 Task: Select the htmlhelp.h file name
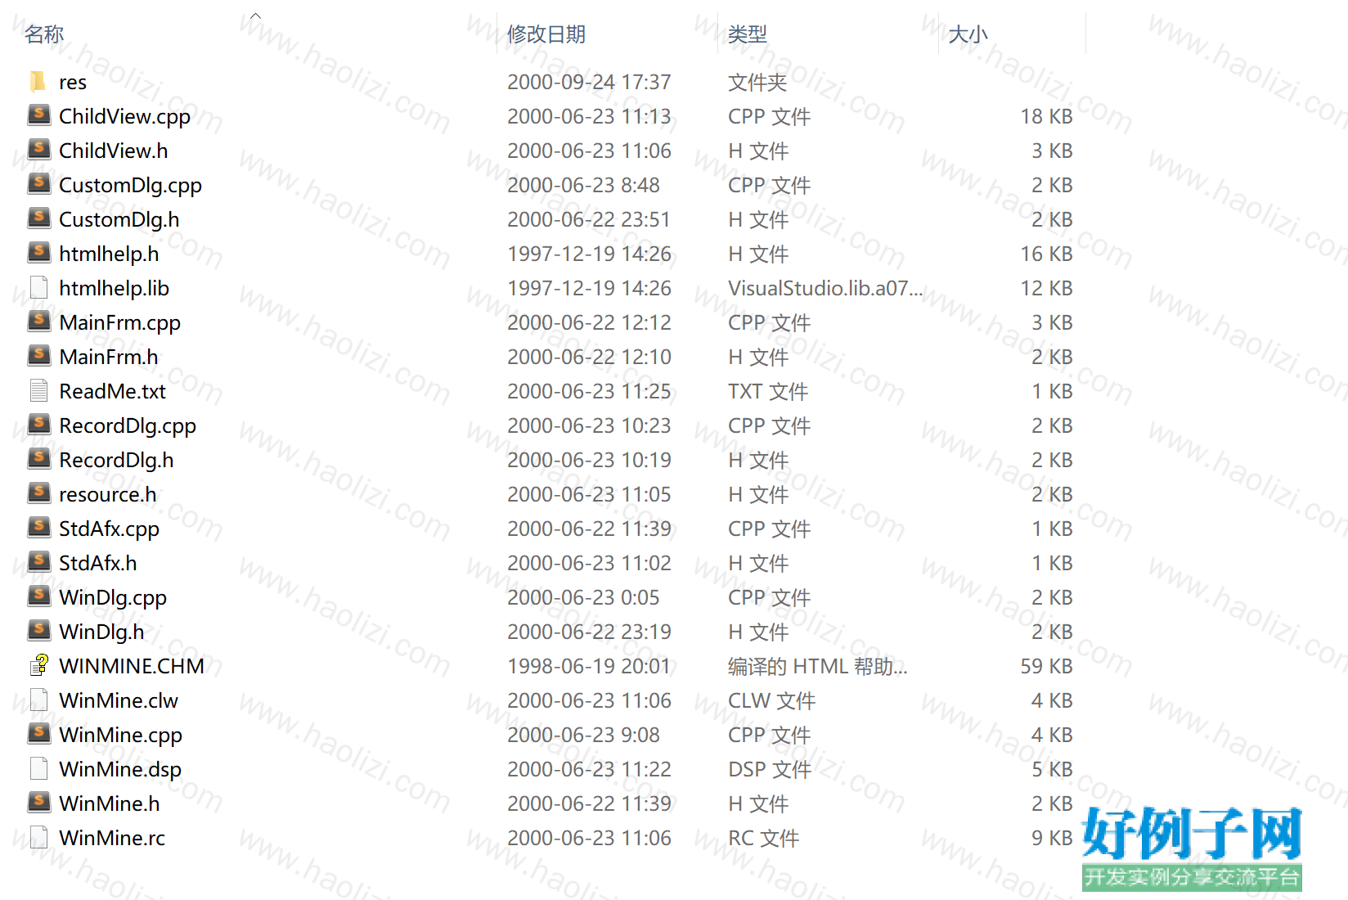pyautogui.click(x=109, y=254)
